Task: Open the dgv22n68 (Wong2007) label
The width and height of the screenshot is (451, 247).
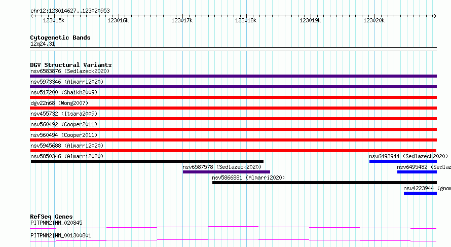Action: (x=59, y=103)
